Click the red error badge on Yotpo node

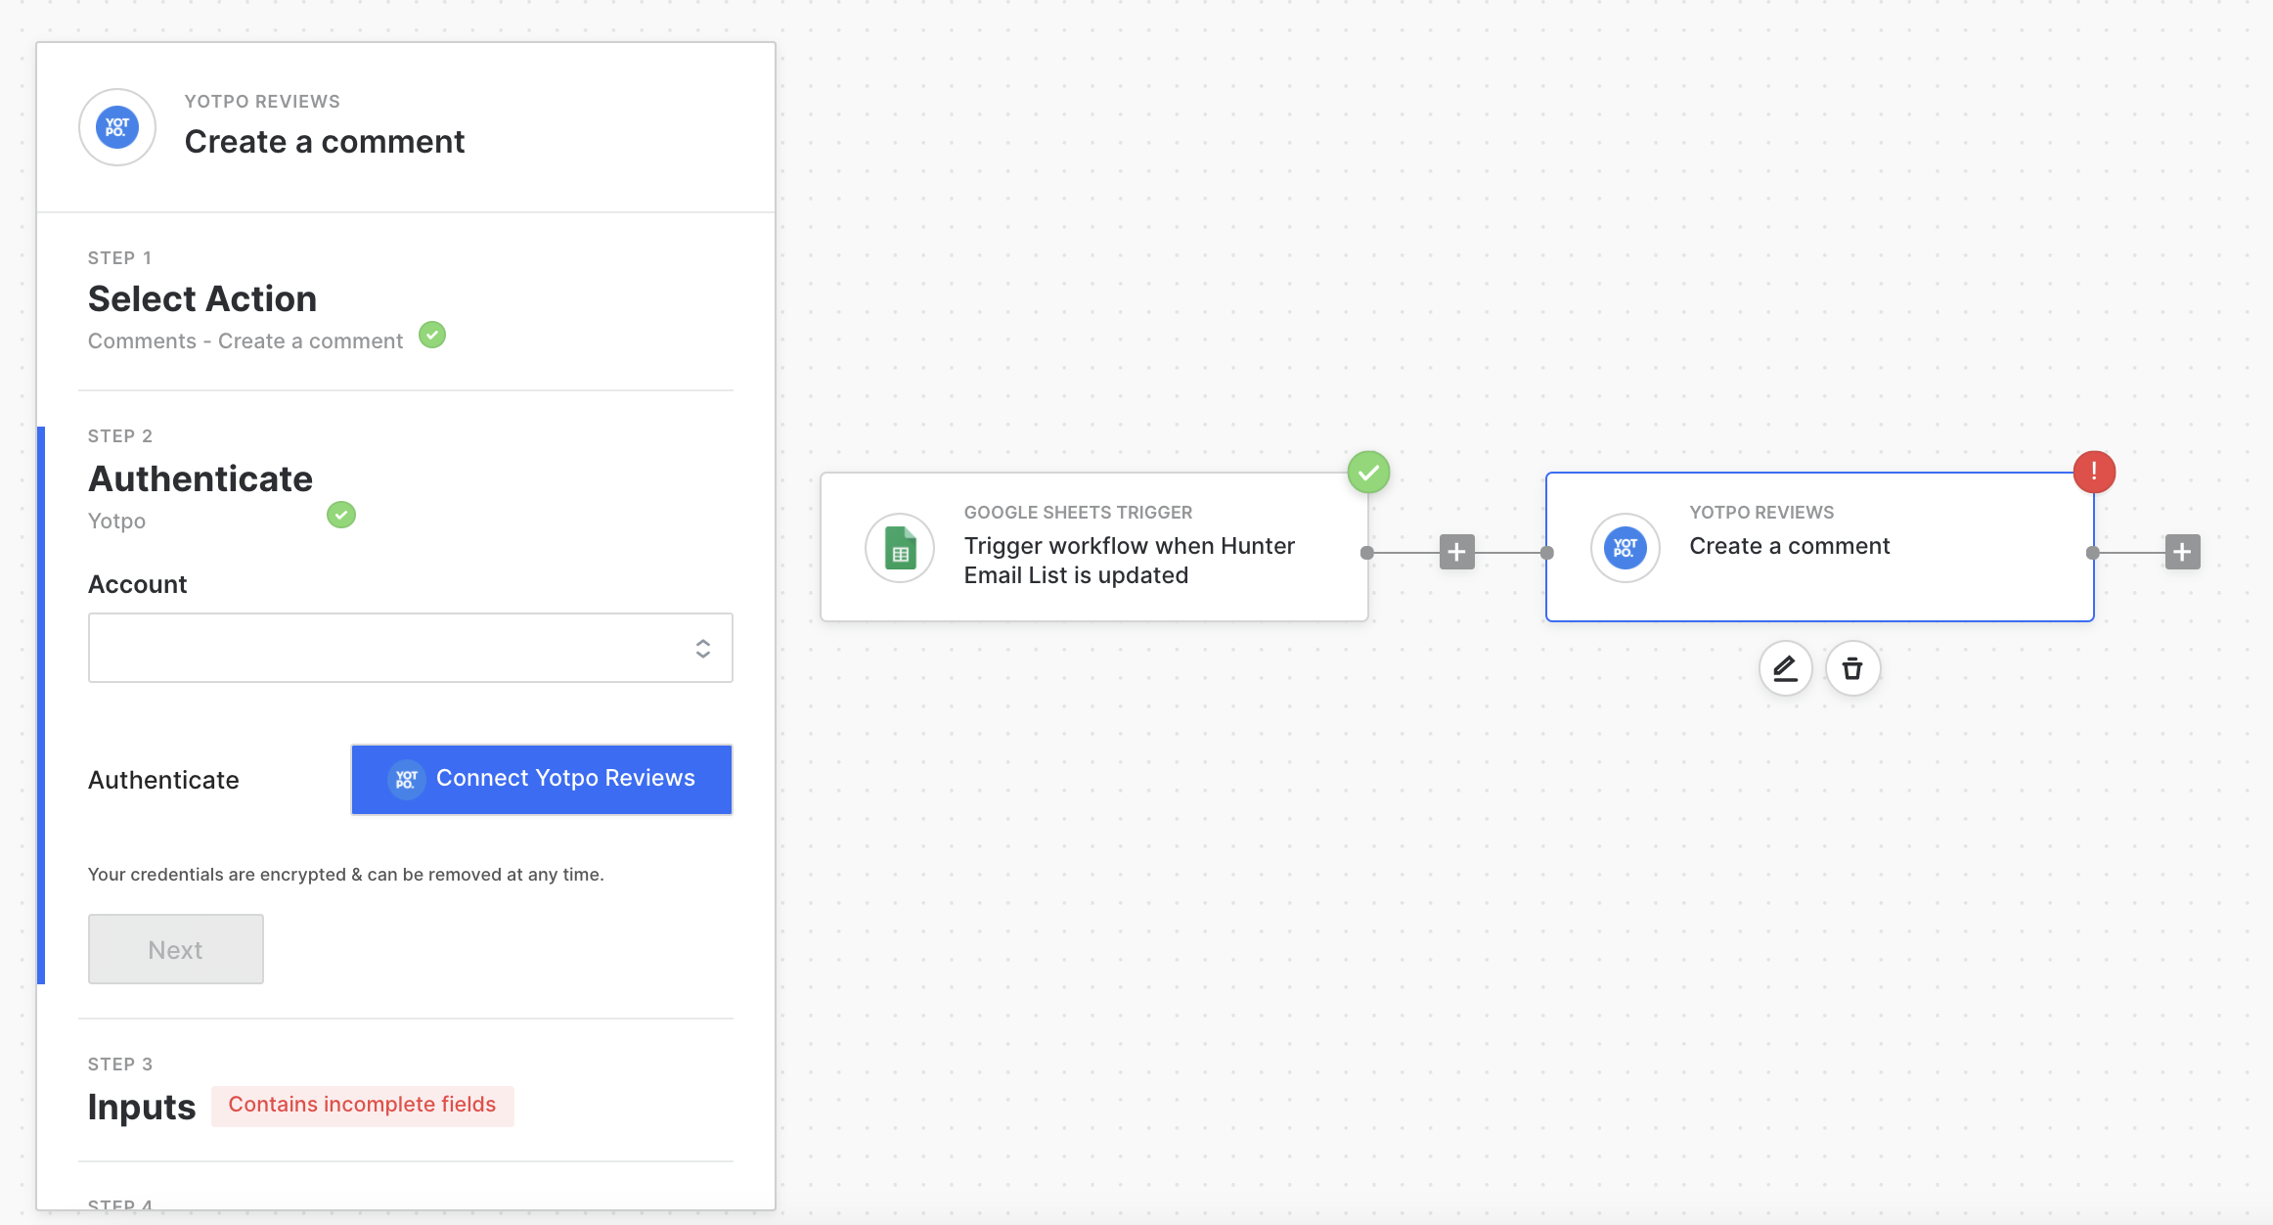click(x=2094, y=472)
